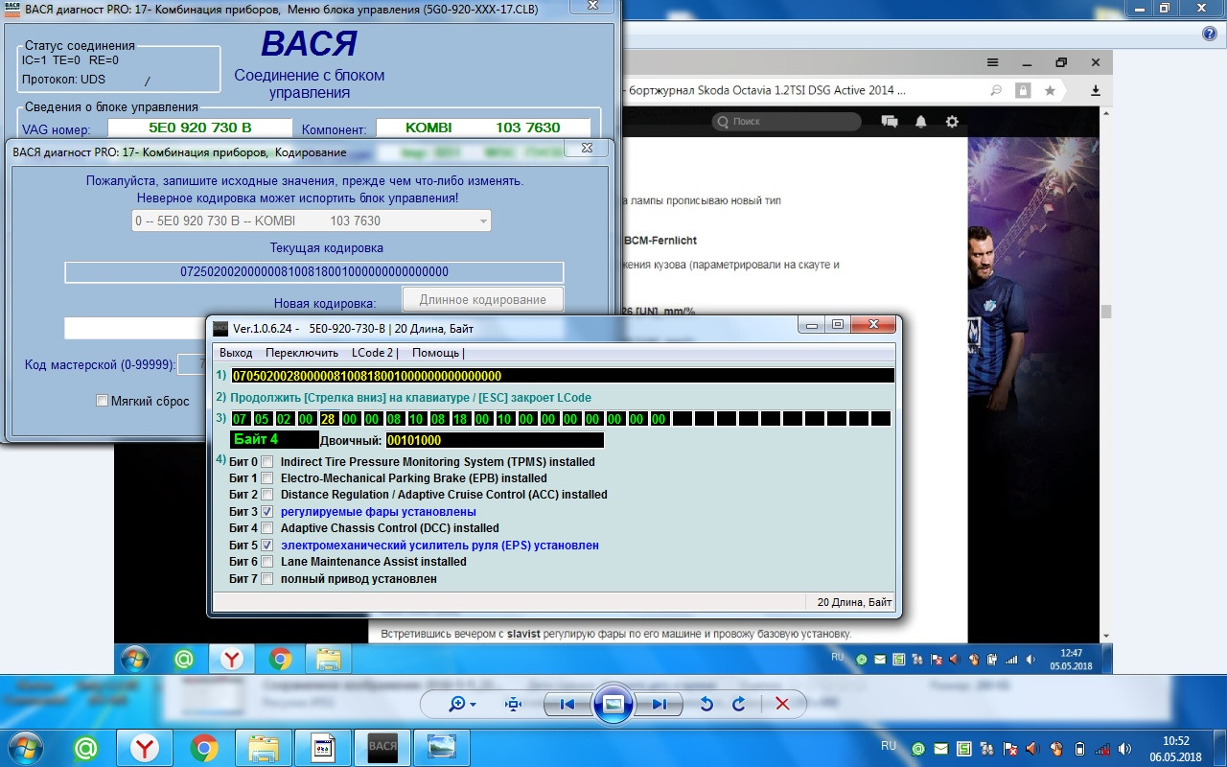Open ВАСЯ from the bottom Windows taskbar

point(382,747)
